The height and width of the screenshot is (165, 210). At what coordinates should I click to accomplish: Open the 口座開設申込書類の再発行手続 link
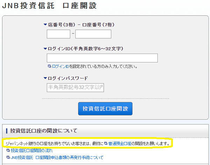[x=57, y=158]
